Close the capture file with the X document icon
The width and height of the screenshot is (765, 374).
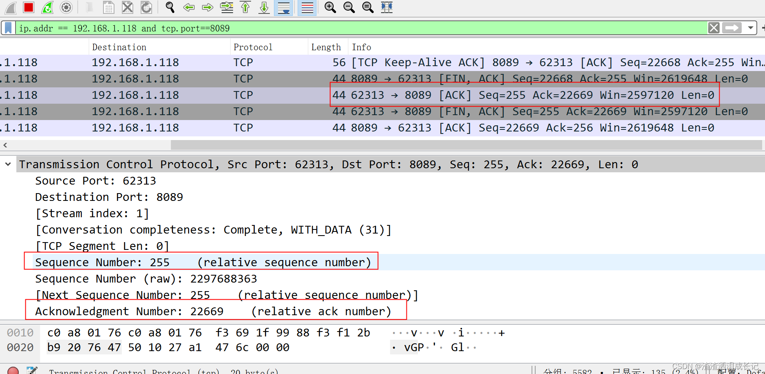(128, 7)
